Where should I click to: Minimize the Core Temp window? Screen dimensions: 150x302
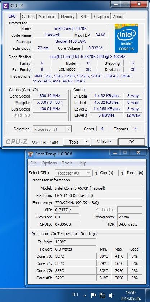point(115,153)
